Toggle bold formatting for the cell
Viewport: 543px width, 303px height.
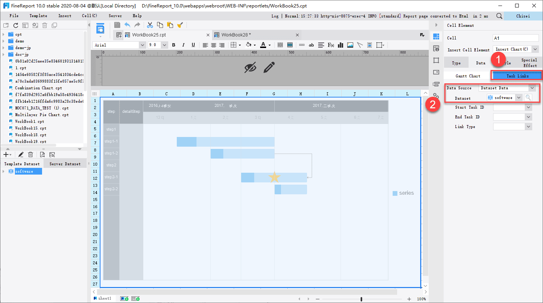coord(173,45)
